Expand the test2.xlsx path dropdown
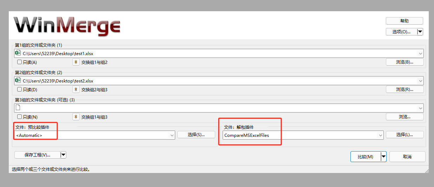 [x=420, y=81]
